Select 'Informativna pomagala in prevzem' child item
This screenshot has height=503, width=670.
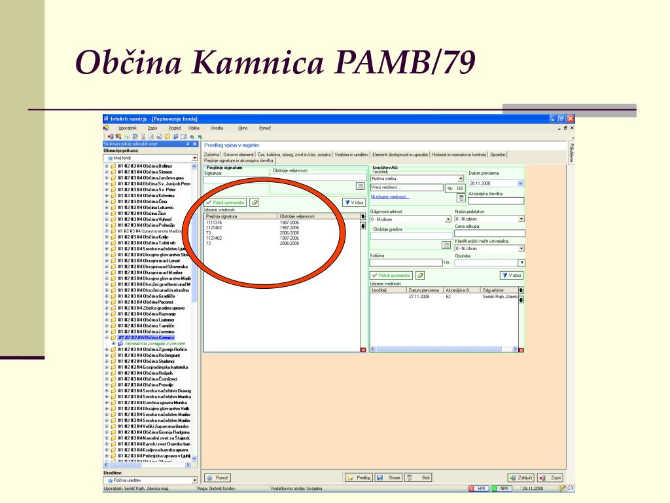(155, 343)
